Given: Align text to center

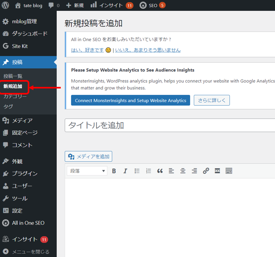Looking at the screenshot, I should pos(183,171).
